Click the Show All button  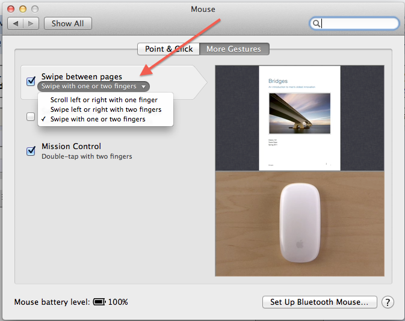[x=67, y=23]
